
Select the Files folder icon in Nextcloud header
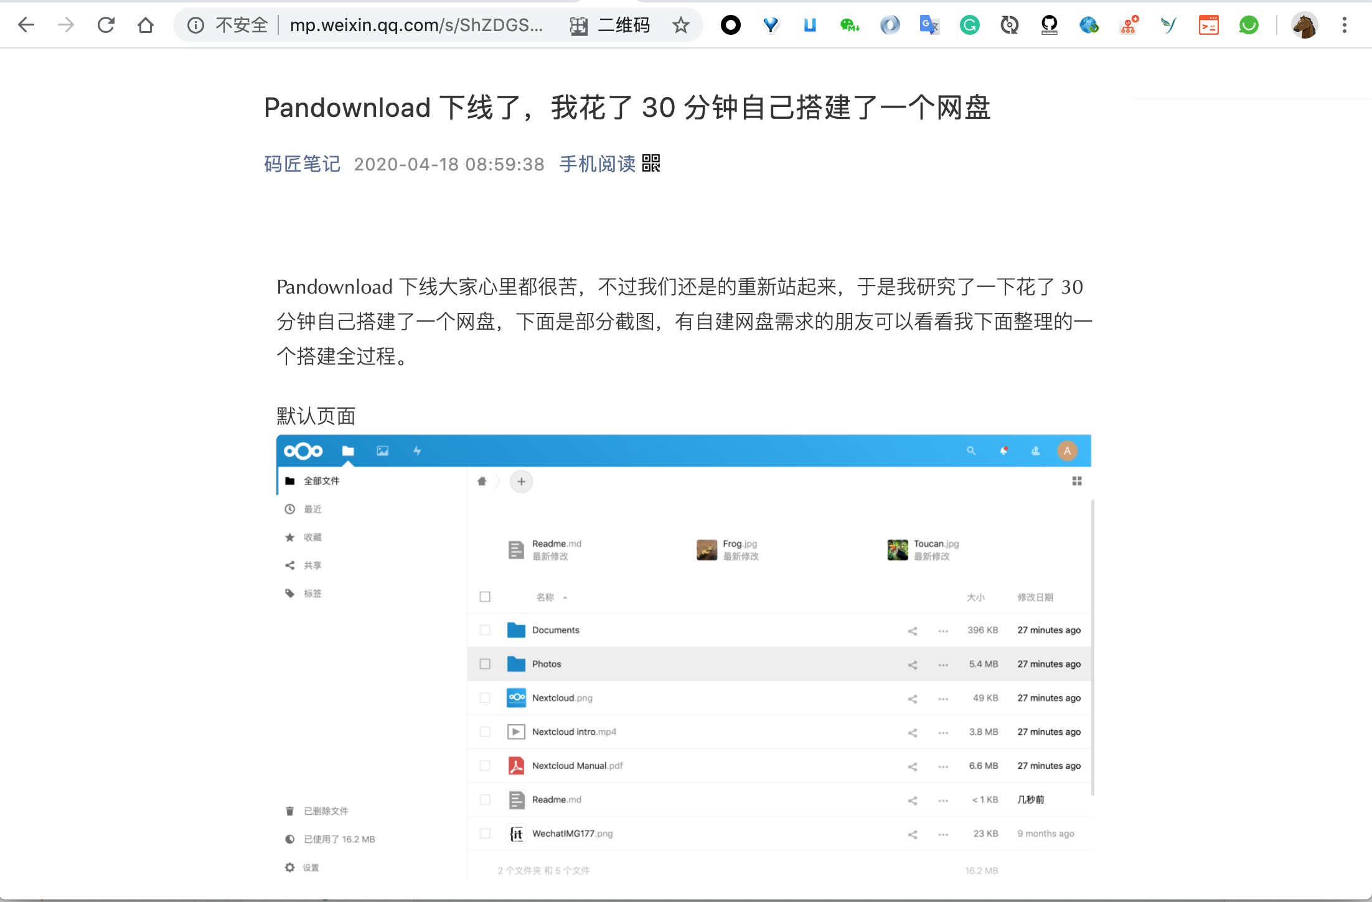point(348,451)
